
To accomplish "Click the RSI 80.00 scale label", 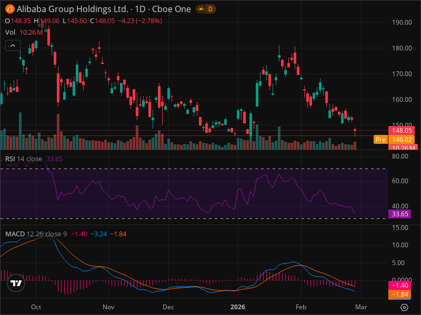I will [400, 156].
